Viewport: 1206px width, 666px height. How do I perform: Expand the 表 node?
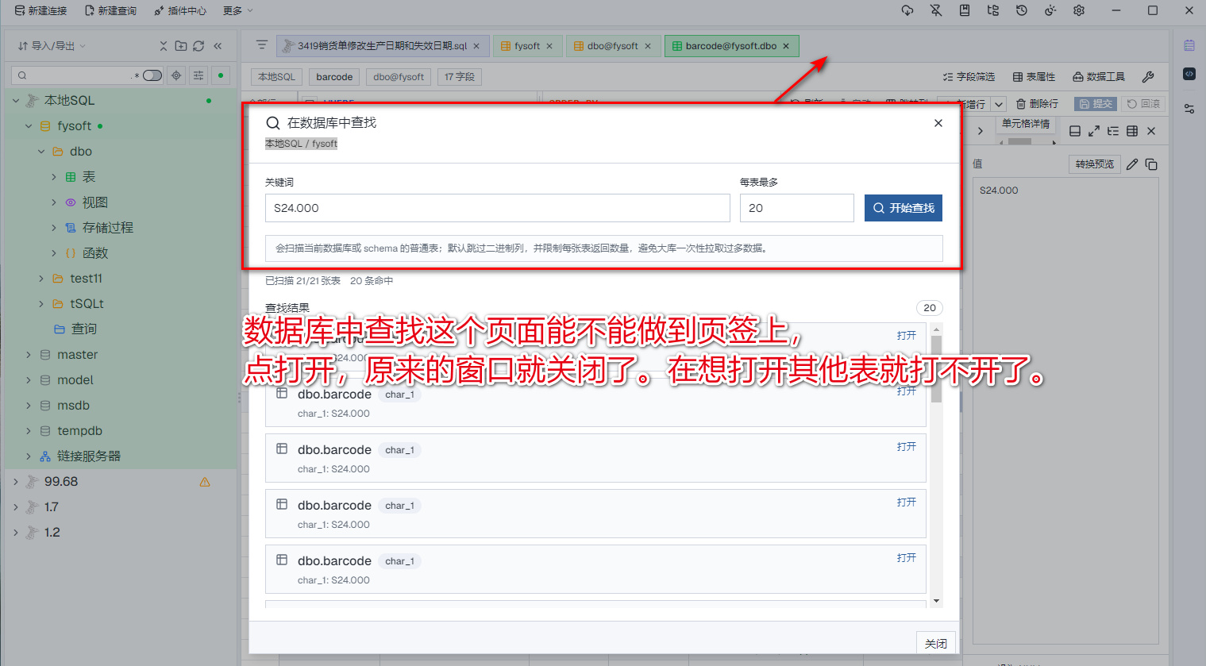[x=54, y=177]
